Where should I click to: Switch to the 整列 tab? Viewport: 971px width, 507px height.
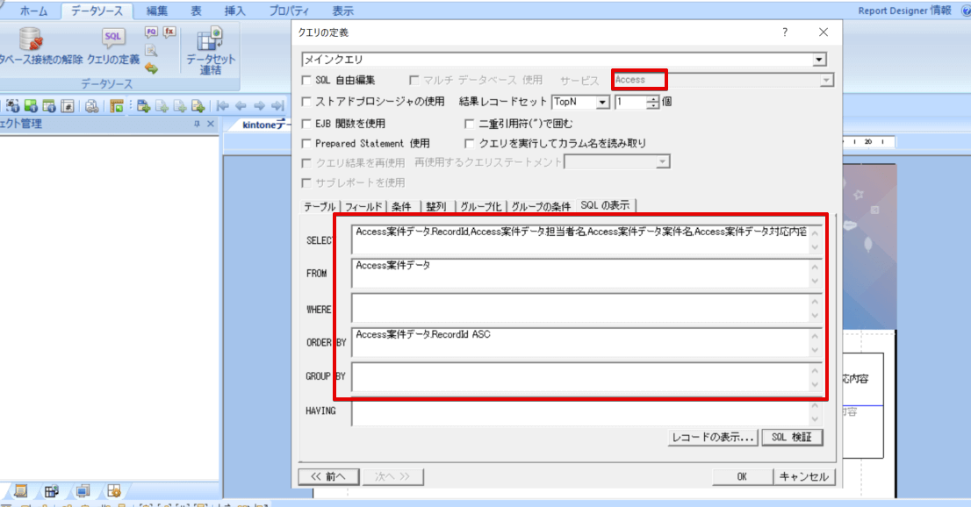tap(436, 206)
